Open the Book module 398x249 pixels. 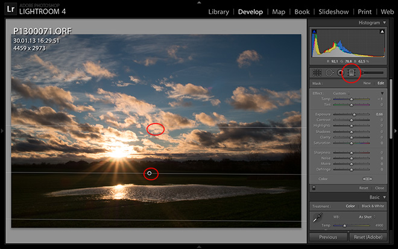coord(302,12)
